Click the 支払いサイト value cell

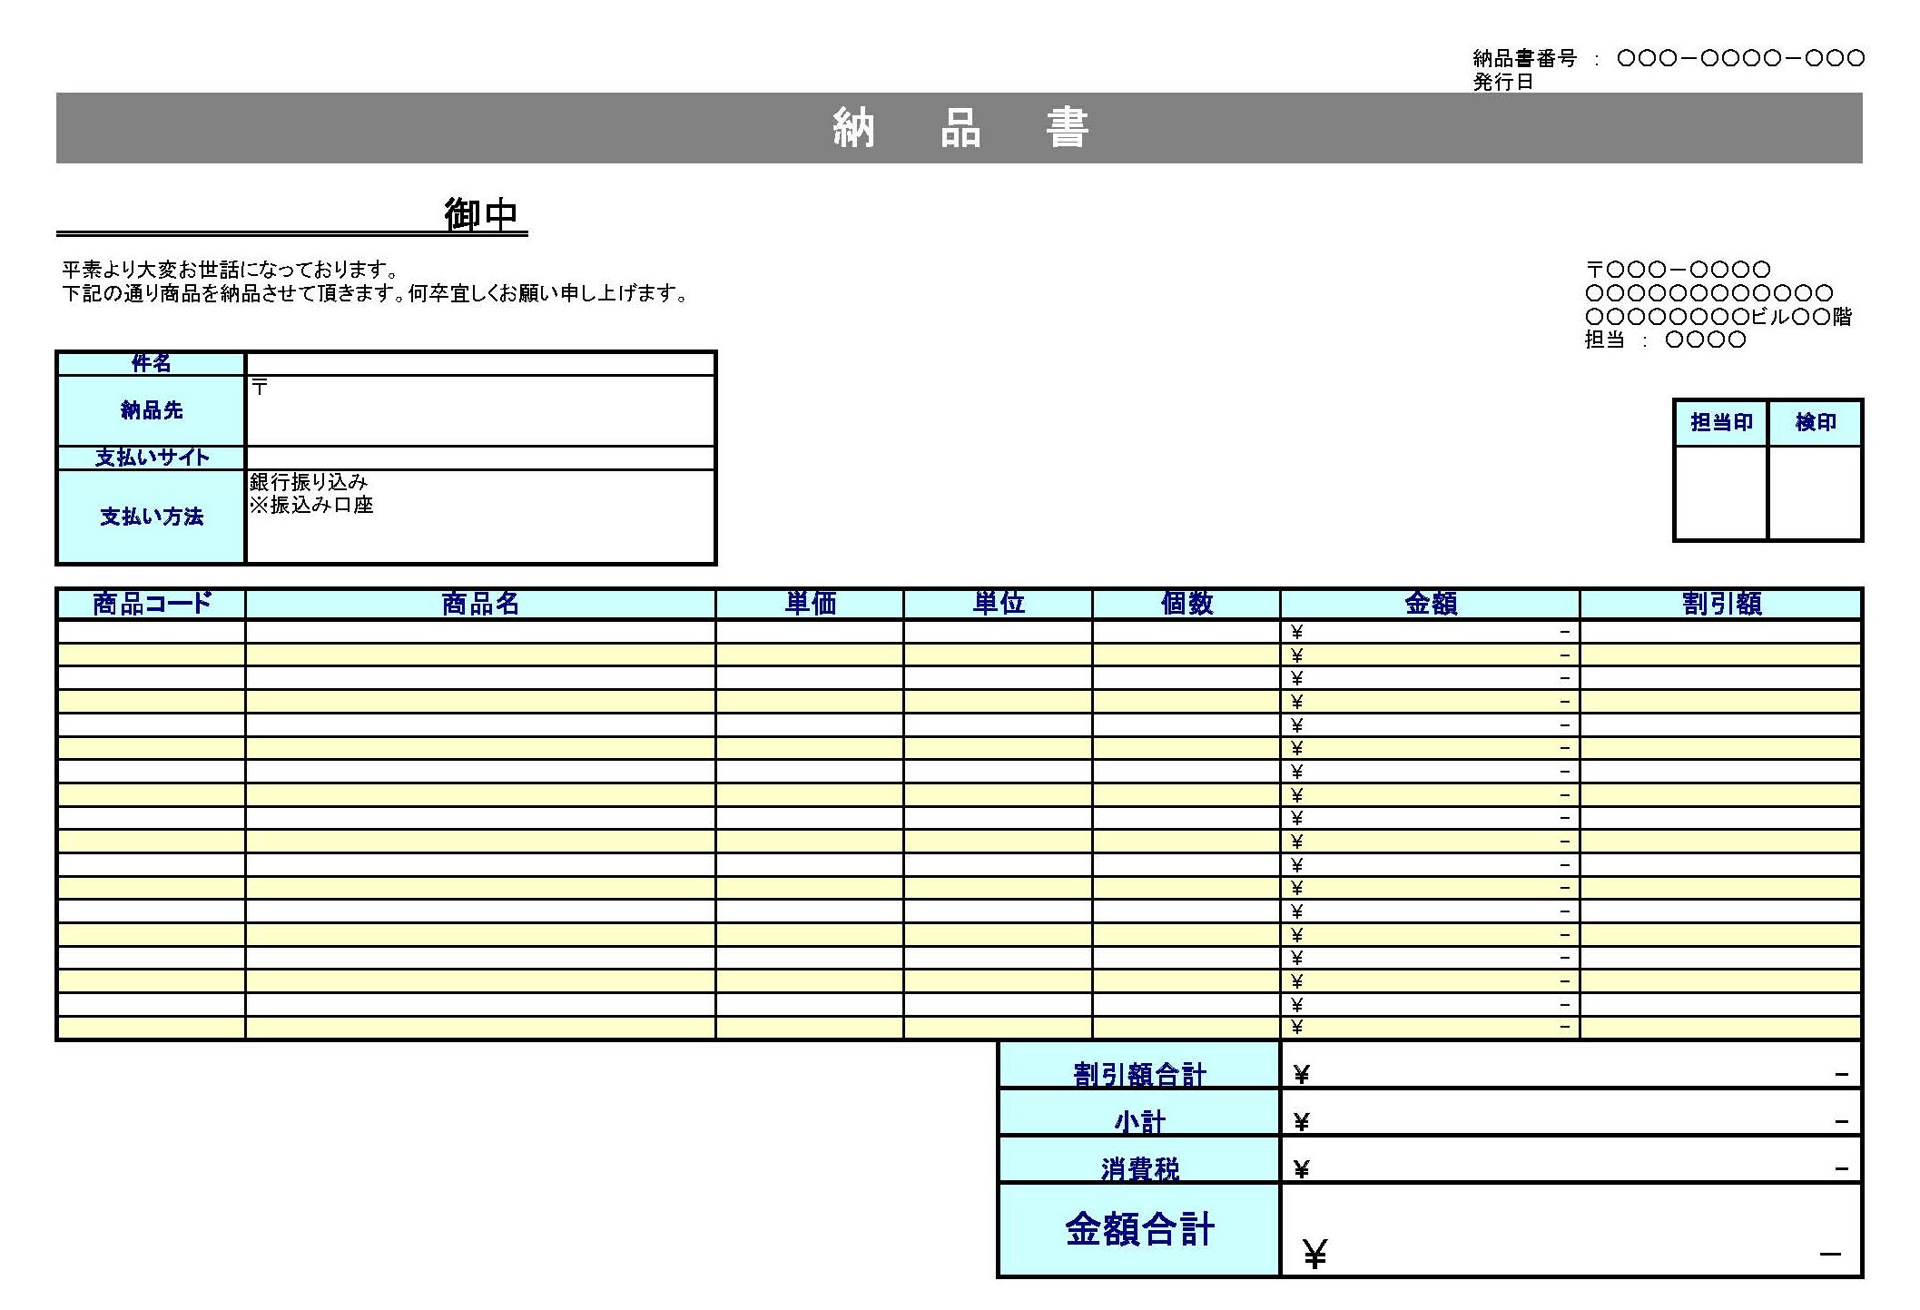point(480,458)
